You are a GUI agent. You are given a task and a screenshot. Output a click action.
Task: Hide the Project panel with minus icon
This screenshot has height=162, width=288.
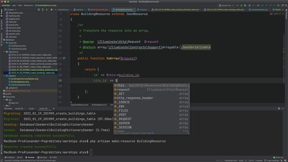click(x=55, y=9)
